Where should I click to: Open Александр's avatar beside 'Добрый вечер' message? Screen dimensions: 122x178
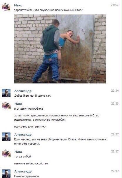click(6, 93)
